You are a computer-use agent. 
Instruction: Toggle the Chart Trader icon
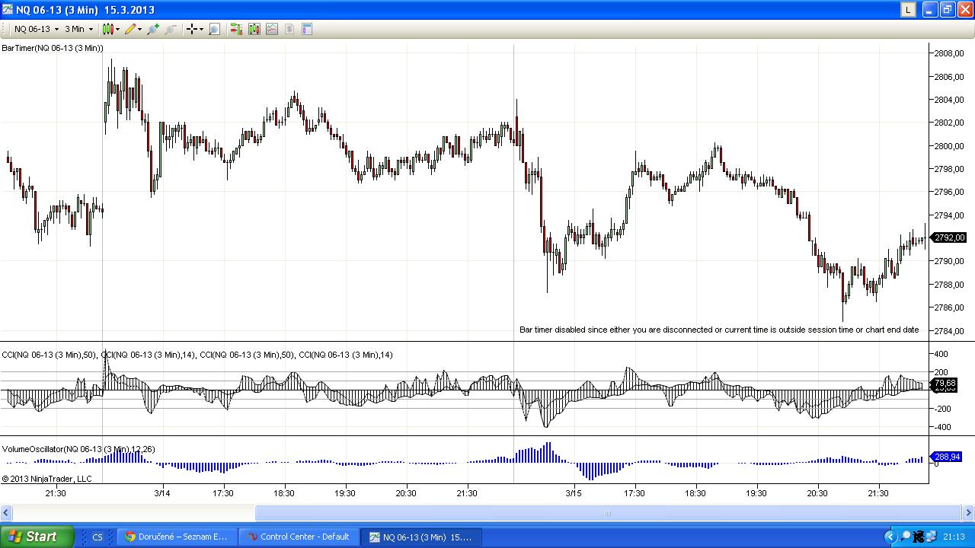(x=236, y=29)
